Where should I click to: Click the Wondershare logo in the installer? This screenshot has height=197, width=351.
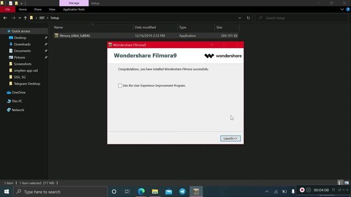223,56
